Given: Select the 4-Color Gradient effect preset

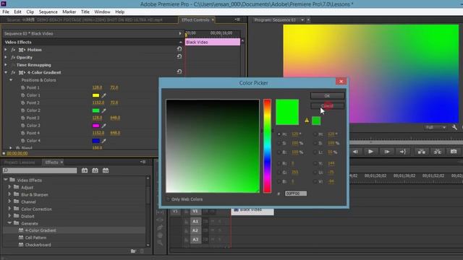Looking at the screenshot, I should tap(41, 230).
